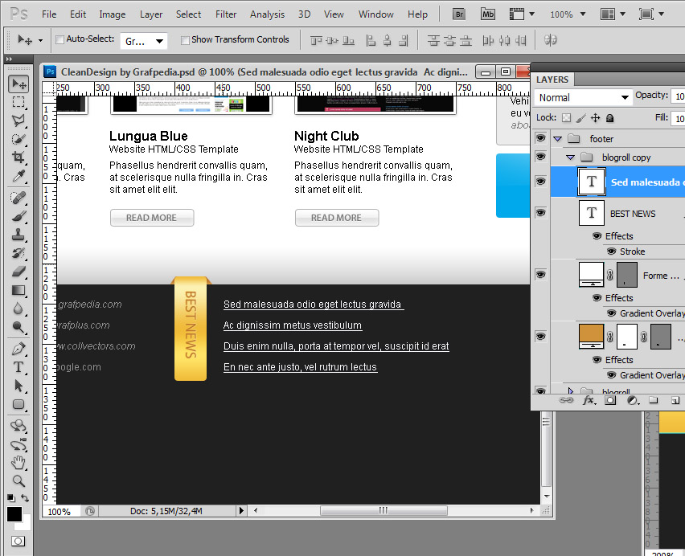This screenshot has width=685, height=556.
Task: Select the Eyedropper tool
Action: [x=18, y=176]
